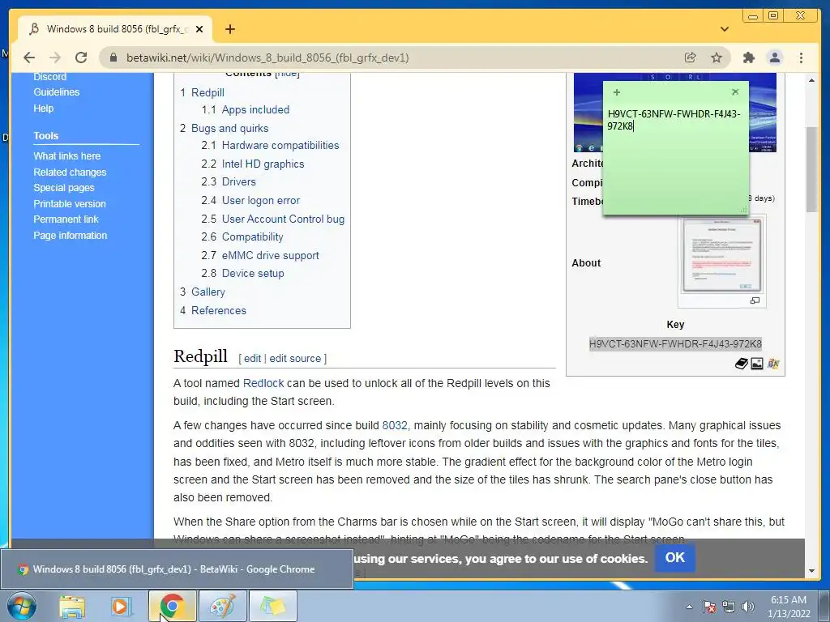The image size is (830, 622).
Task: Open the Windows Start orb
Action: (22, 606)
